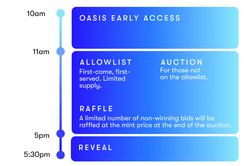Select the 5pm time label

tap(42, 136)
